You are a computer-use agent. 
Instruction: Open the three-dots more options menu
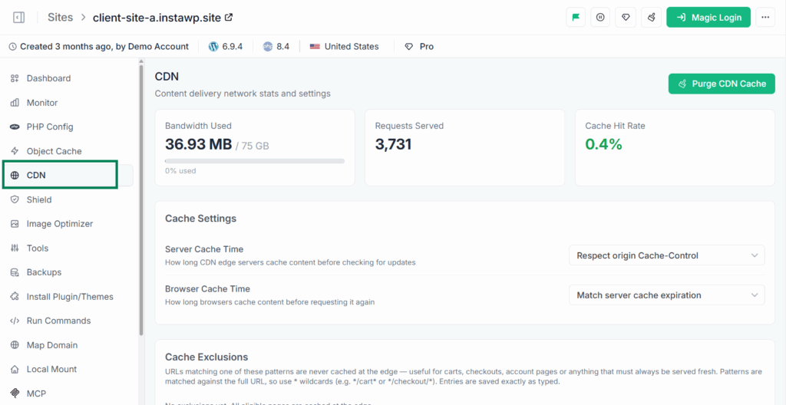click(x=765, y=17)
